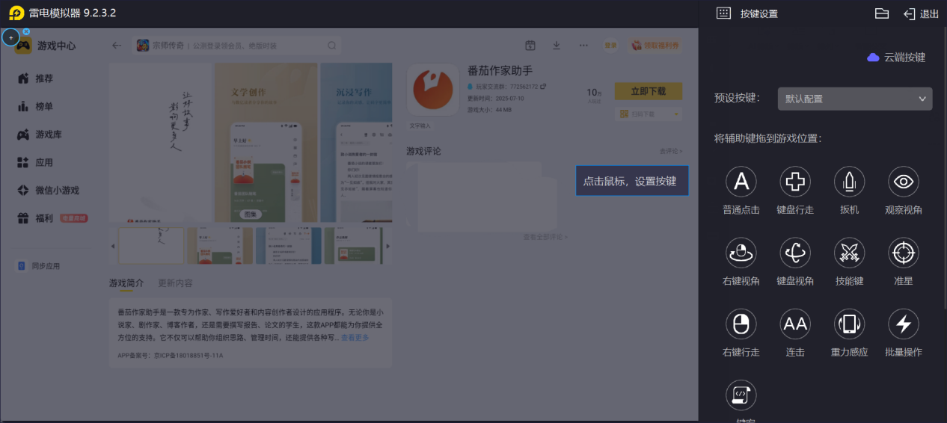Expand the arrow beside 立即下载
The image size is (947, 423).
click(x=677, y=114)
